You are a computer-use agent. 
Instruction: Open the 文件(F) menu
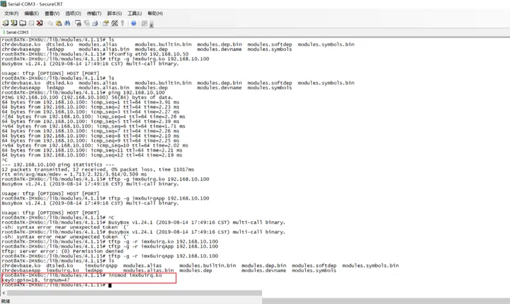11,13
